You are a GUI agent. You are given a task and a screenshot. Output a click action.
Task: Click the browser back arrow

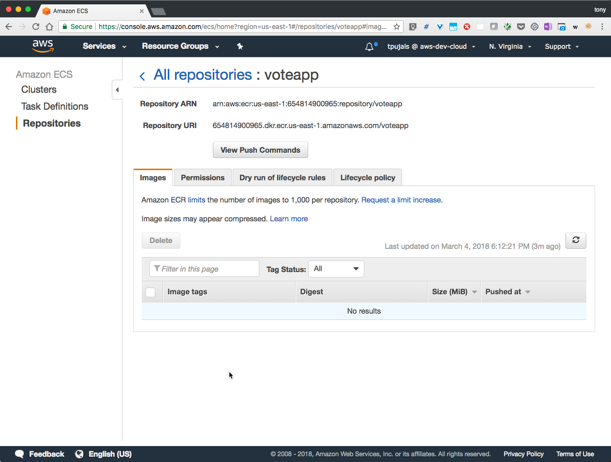coord(9,27)
